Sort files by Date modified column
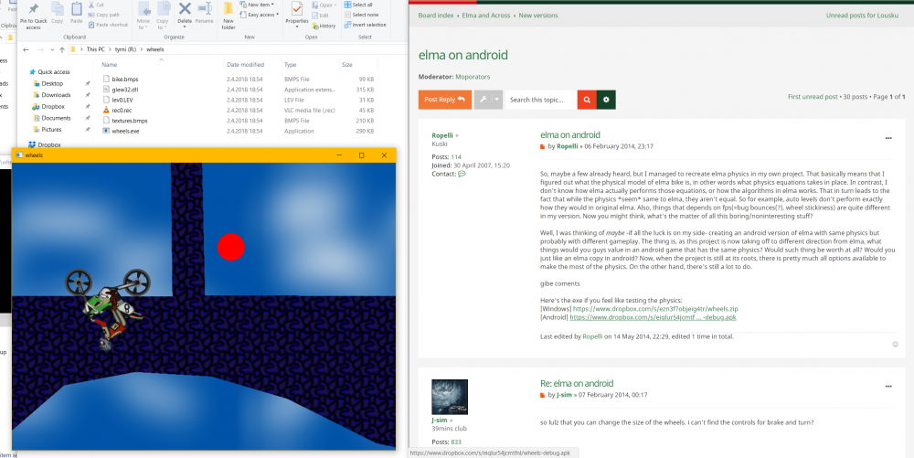Screen dimensions: 914x458 [245, 65]
